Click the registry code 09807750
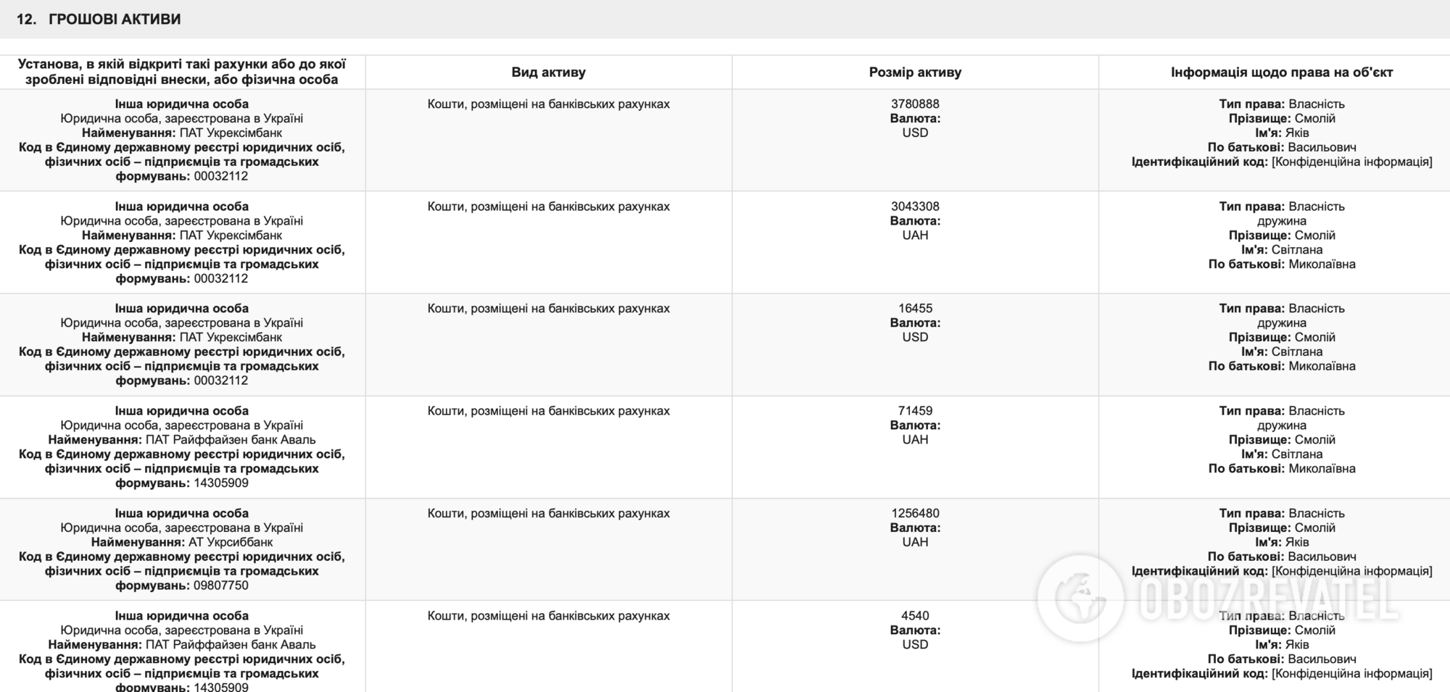The image size is (1450, 692). [221, 585]
